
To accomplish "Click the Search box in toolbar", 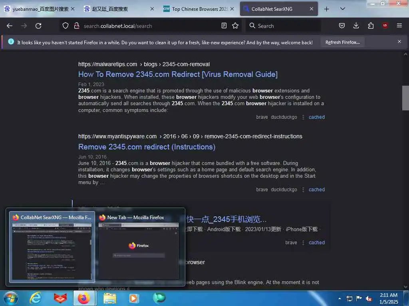I will (283, 26).
